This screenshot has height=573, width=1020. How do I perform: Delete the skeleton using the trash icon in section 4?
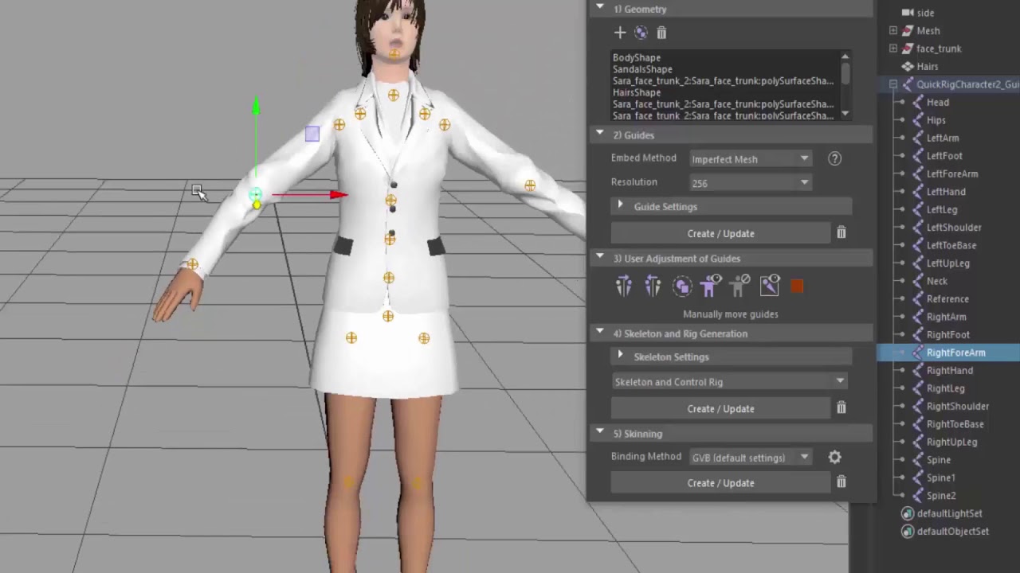coord(841,408)
